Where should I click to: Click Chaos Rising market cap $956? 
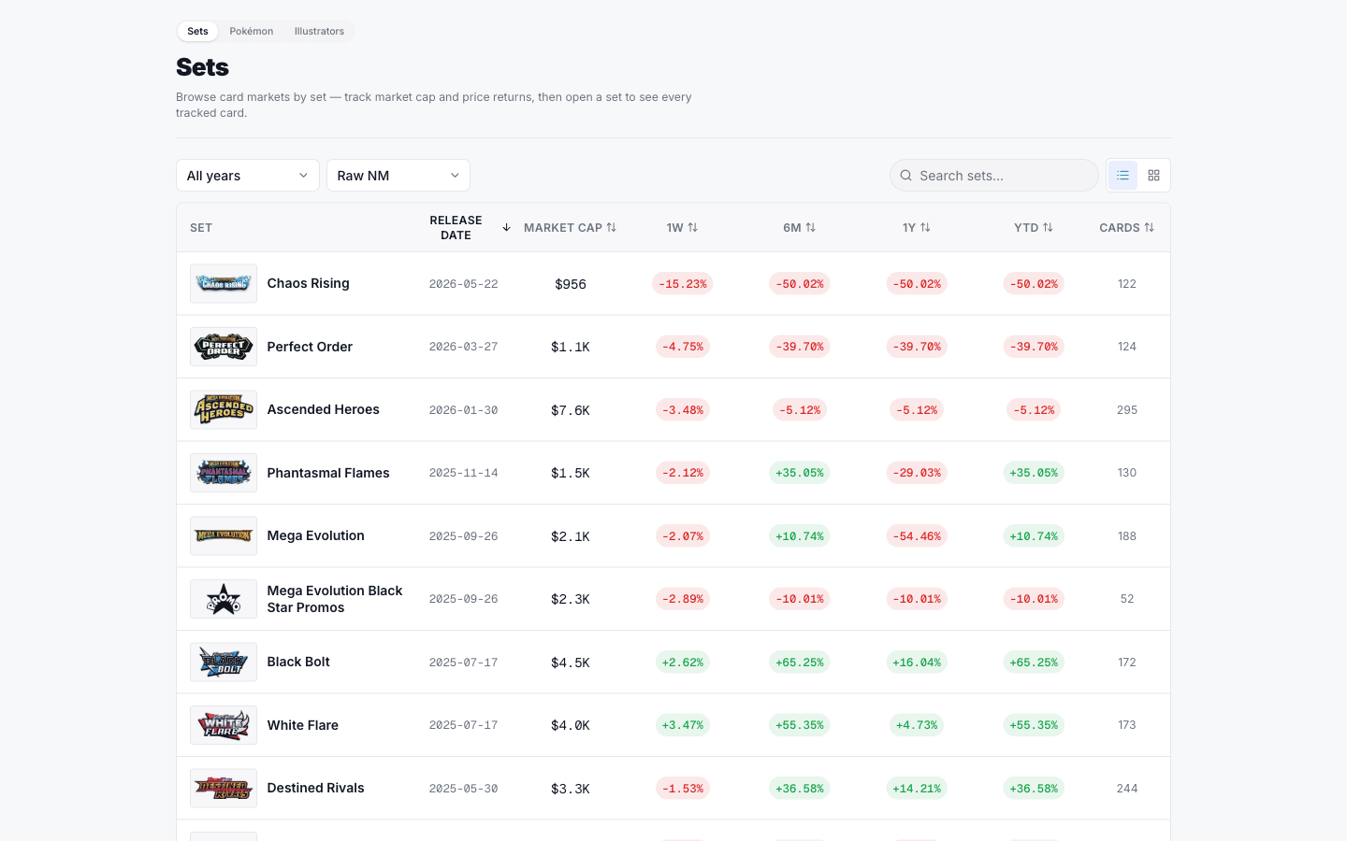tap(571, 284)
